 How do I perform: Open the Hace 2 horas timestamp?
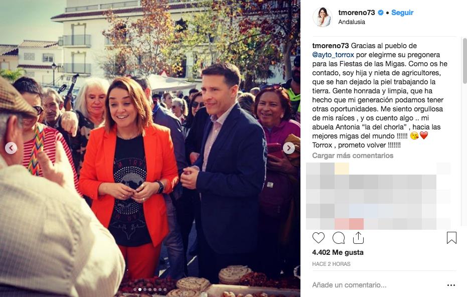click(x=331, y=264)
